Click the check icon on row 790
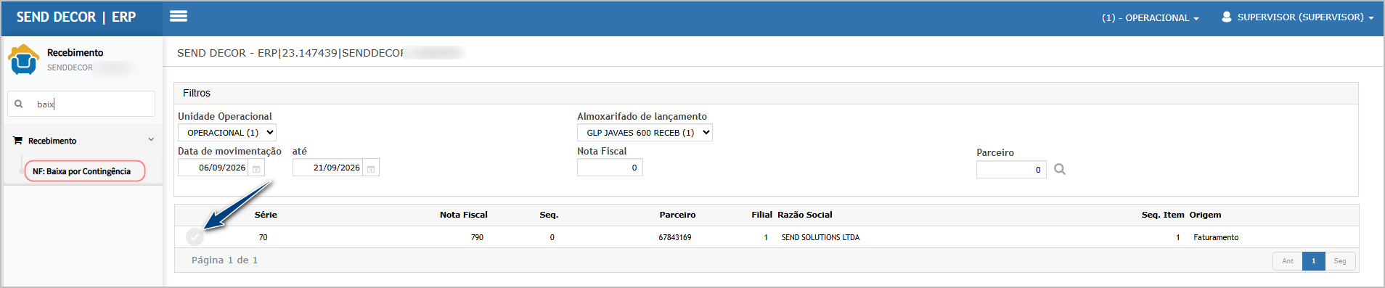The image size is (1385, 288). 195,236
